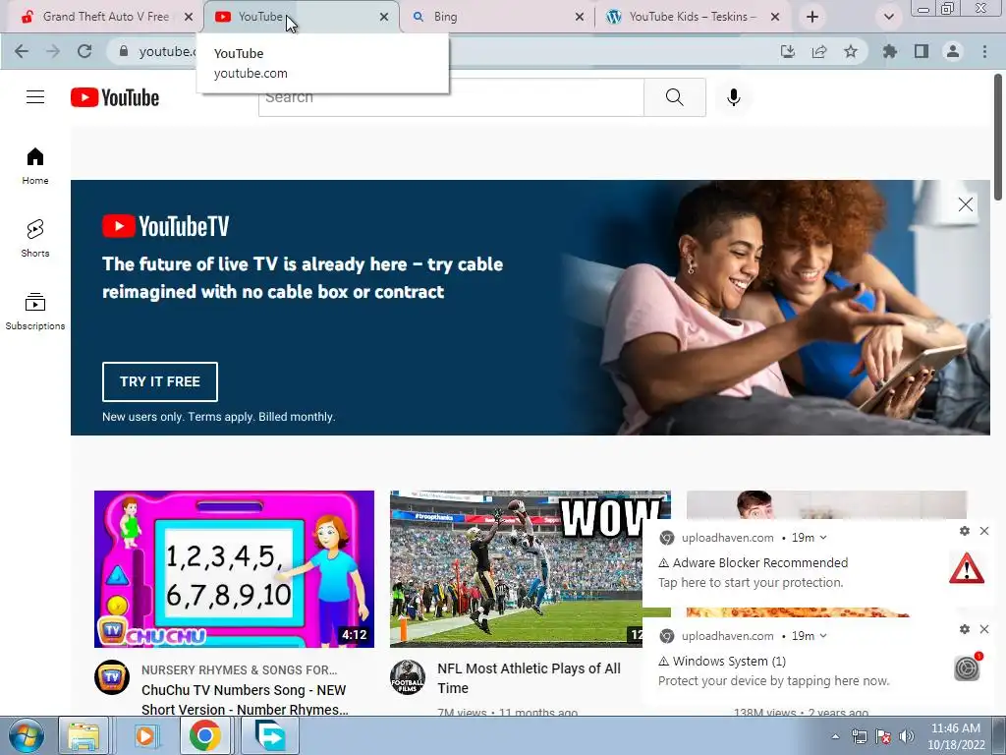This screenshot has width=1006, height=755.
Task: Expand the Windows System notification chevron
Action: (x=823, y=636)
